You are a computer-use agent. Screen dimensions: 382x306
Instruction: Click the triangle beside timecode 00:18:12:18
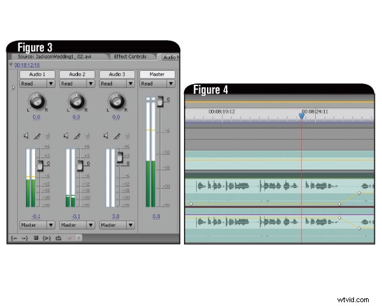11,64
